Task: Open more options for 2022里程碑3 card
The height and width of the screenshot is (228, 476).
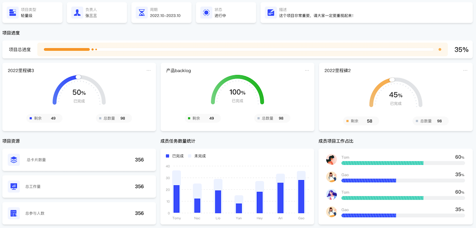Action: (x=149, y=70)
